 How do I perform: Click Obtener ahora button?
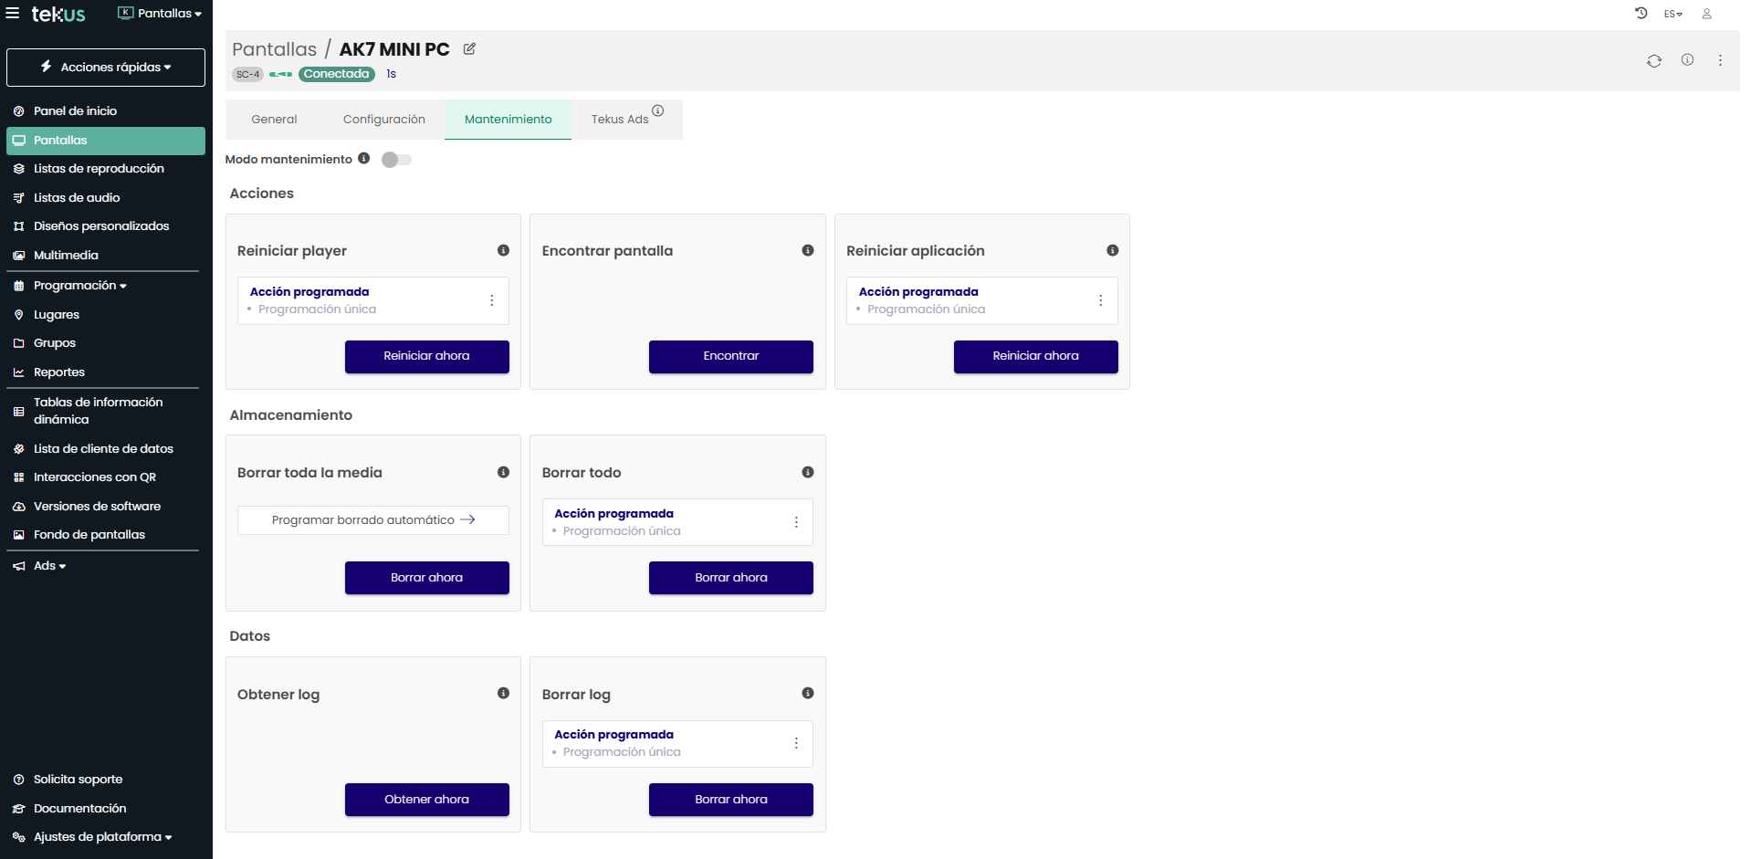point(426,800)
